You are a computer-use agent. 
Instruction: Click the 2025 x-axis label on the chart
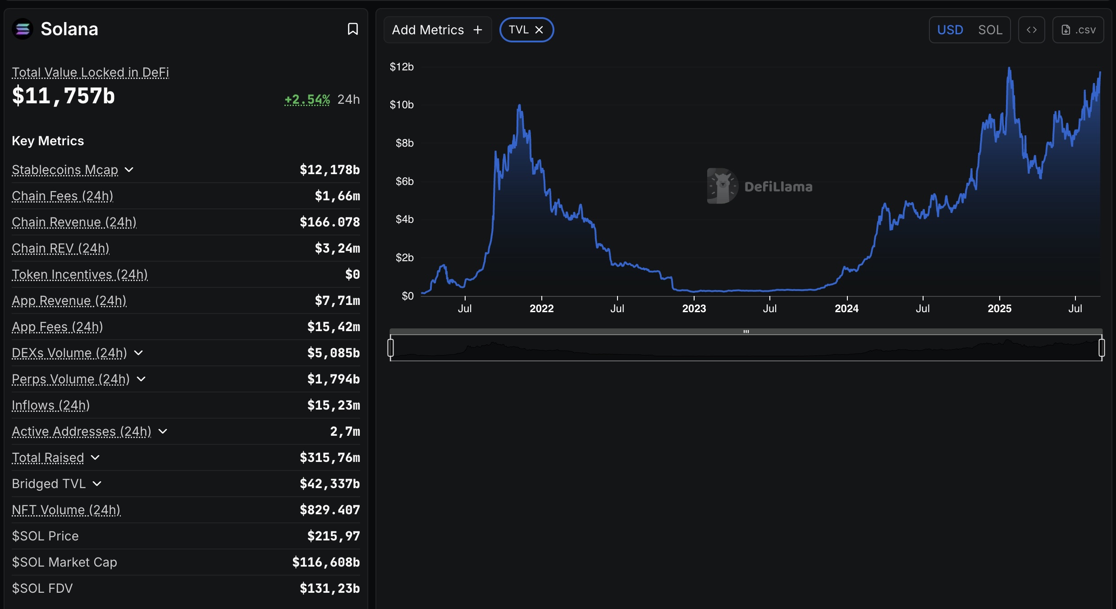coord(999,309)
